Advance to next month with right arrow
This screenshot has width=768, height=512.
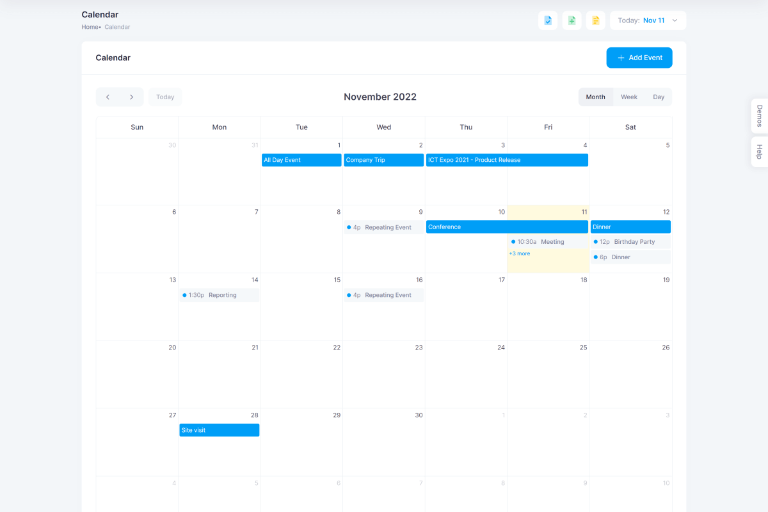pos(131,97)
